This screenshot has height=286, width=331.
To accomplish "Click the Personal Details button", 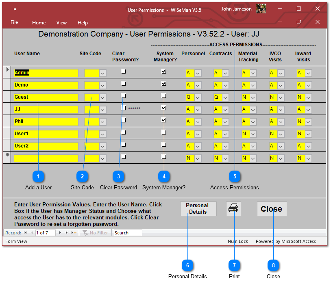I will [198, 209].
